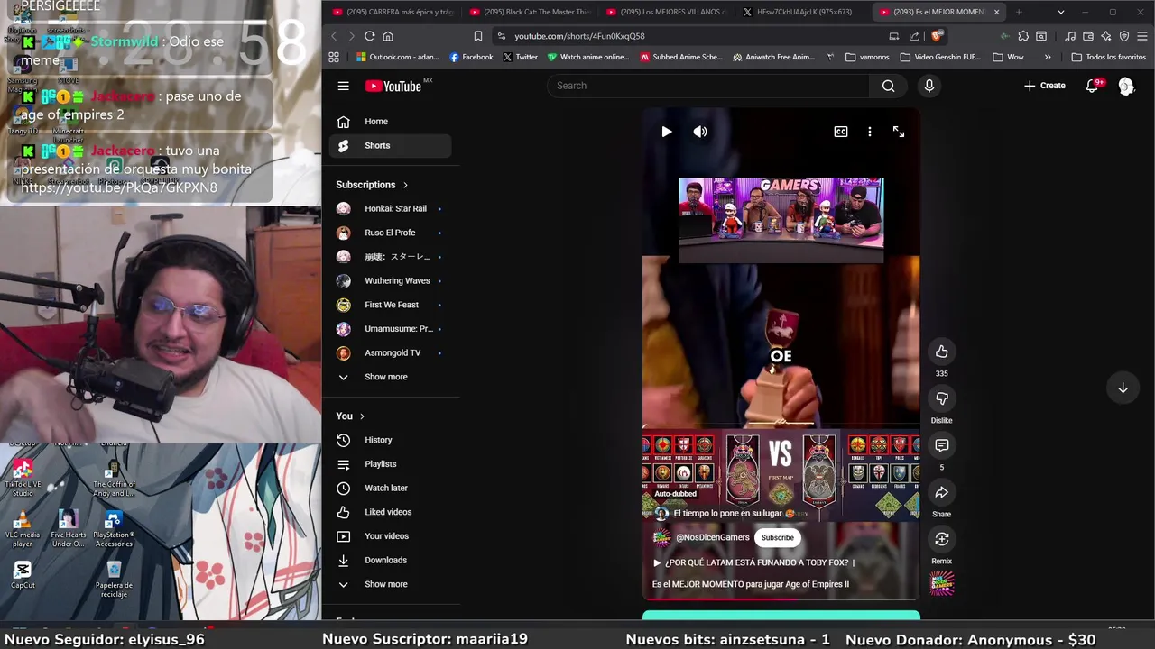The height and width of the screenshot is (649, 1155).
Task: Enter fullscreen for the Short
Action: tap(898, 132)
